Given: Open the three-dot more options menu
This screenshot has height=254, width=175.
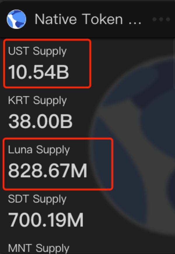Looking at the screenshot, I should click(x=161, y=19).
